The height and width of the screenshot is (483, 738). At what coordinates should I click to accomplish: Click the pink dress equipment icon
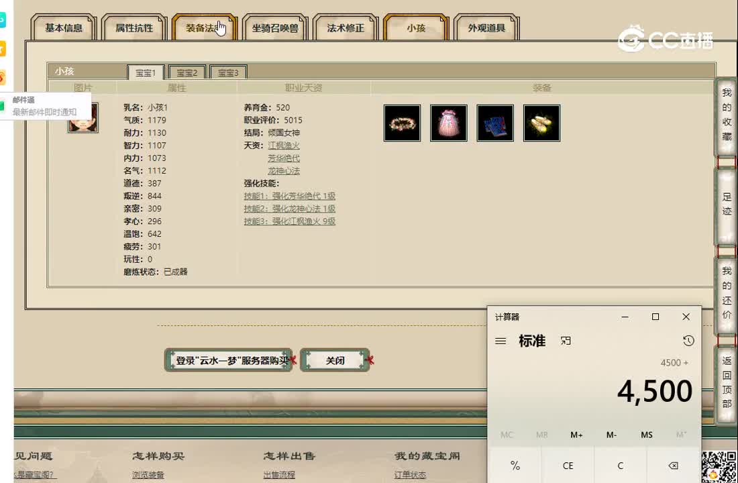click(x=449, y=123)
